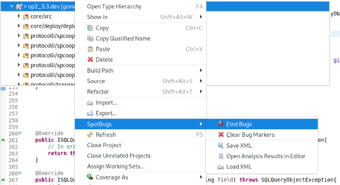
Task: Highlight SpotBugs menu entry
Action: (140, 124)
